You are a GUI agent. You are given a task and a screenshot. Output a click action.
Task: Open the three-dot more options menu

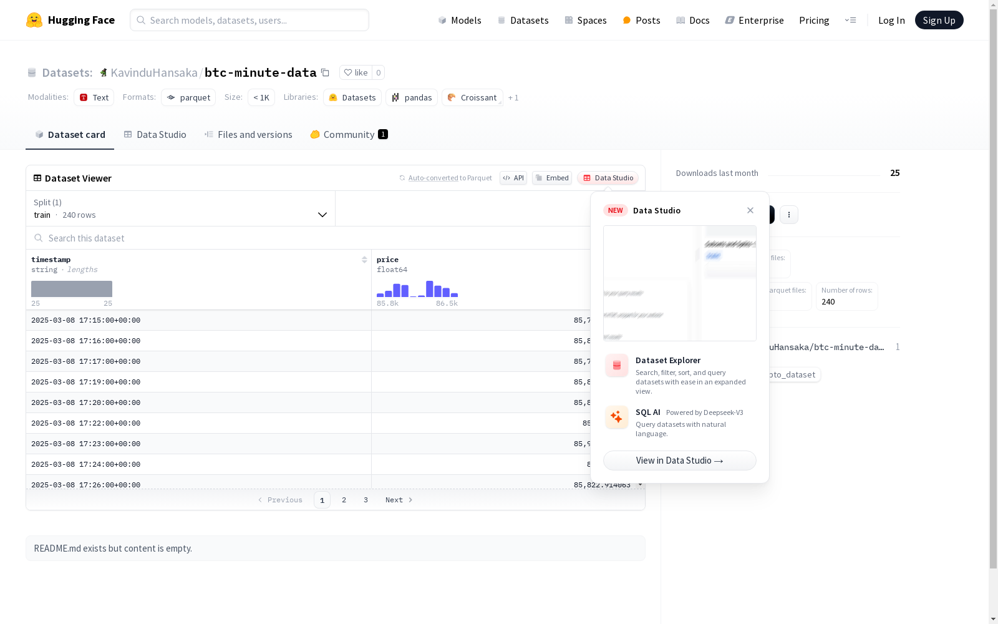pyautogui.click(x=789, y=215)
